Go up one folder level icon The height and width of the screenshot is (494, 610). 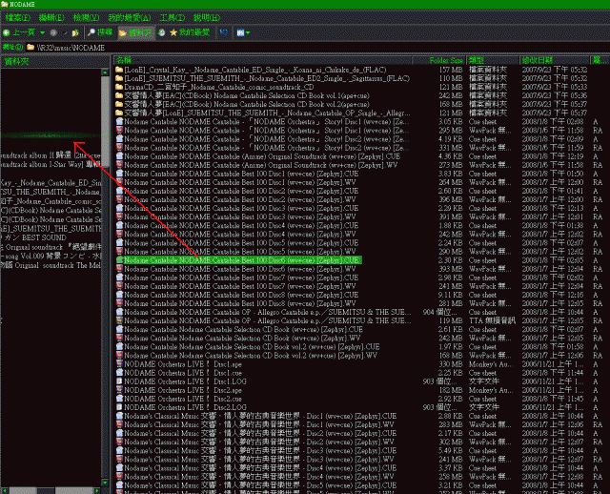click(75, 33)
